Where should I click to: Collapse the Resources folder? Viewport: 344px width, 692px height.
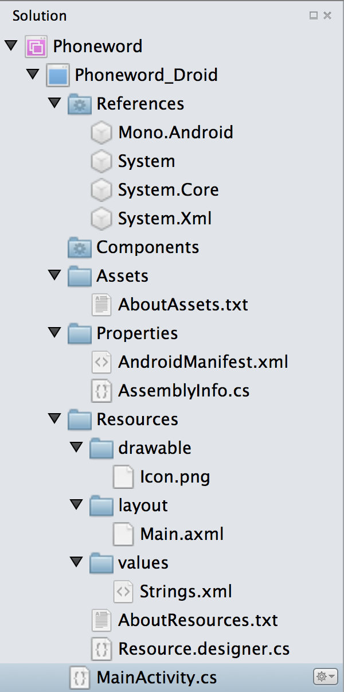pos(54,419)
